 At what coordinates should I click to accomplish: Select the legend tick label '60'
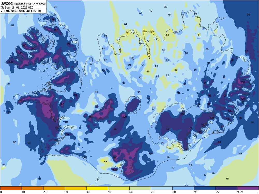(131, 192)
